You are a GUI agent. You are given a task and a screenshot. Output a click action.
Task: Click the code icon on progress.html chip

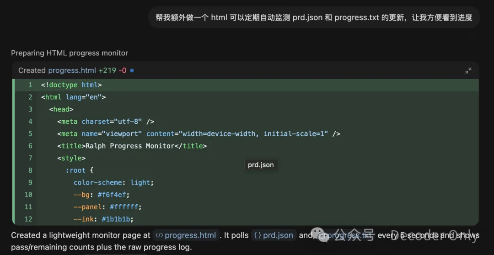160,235
